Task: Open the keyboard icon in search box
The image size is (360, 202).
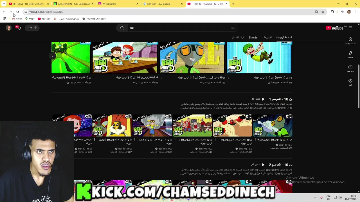Action: (x=132, y=28)
